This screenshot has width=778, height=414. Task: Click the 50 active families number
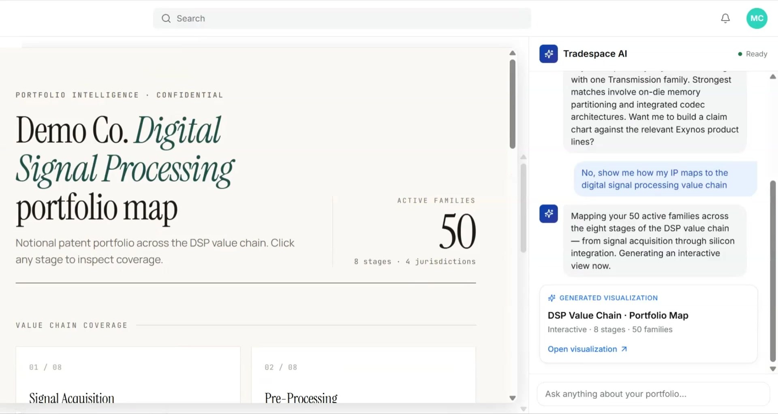pos(457,232)
